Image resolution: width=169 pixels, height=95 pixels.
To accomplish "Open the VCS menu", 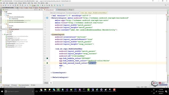I will 39,3.
